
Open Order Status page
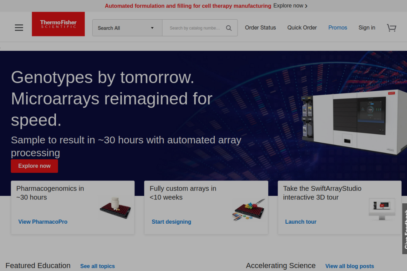pyautogui.click(x=260, y=28)
